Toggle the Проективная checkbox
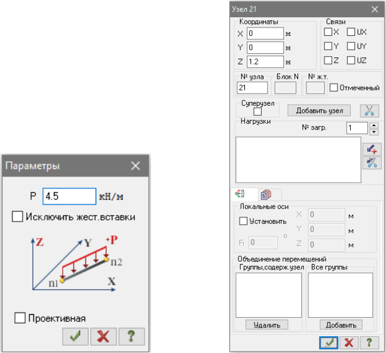Viewport: 386px width, 353px height. (20, 318)
